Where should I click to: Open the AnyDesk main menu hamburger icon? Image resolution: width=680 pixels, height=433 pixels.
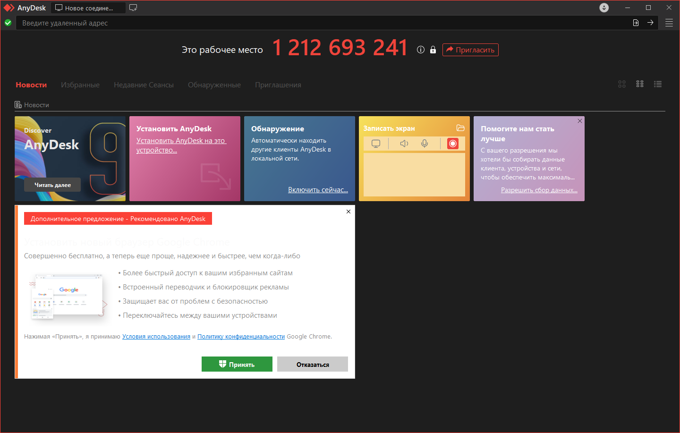pos(669,23)
